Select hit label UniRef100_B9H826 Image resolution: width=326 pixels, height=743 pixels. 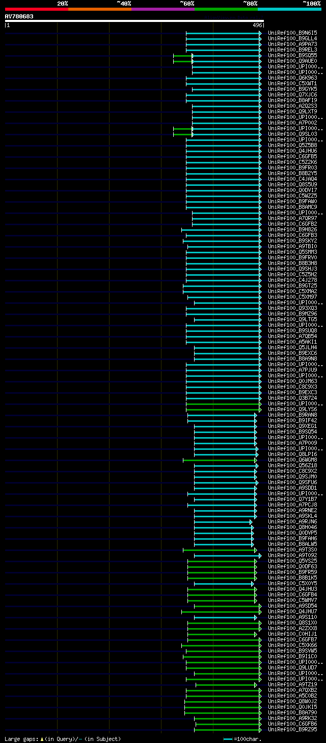292,229
